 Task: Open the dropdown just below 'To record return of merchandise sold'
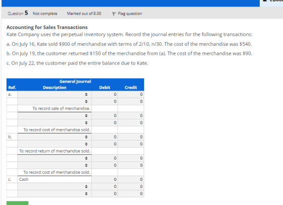point(55,158)
